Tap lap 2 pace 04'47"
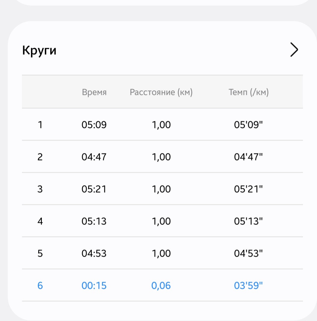 [x=248, y=157]
